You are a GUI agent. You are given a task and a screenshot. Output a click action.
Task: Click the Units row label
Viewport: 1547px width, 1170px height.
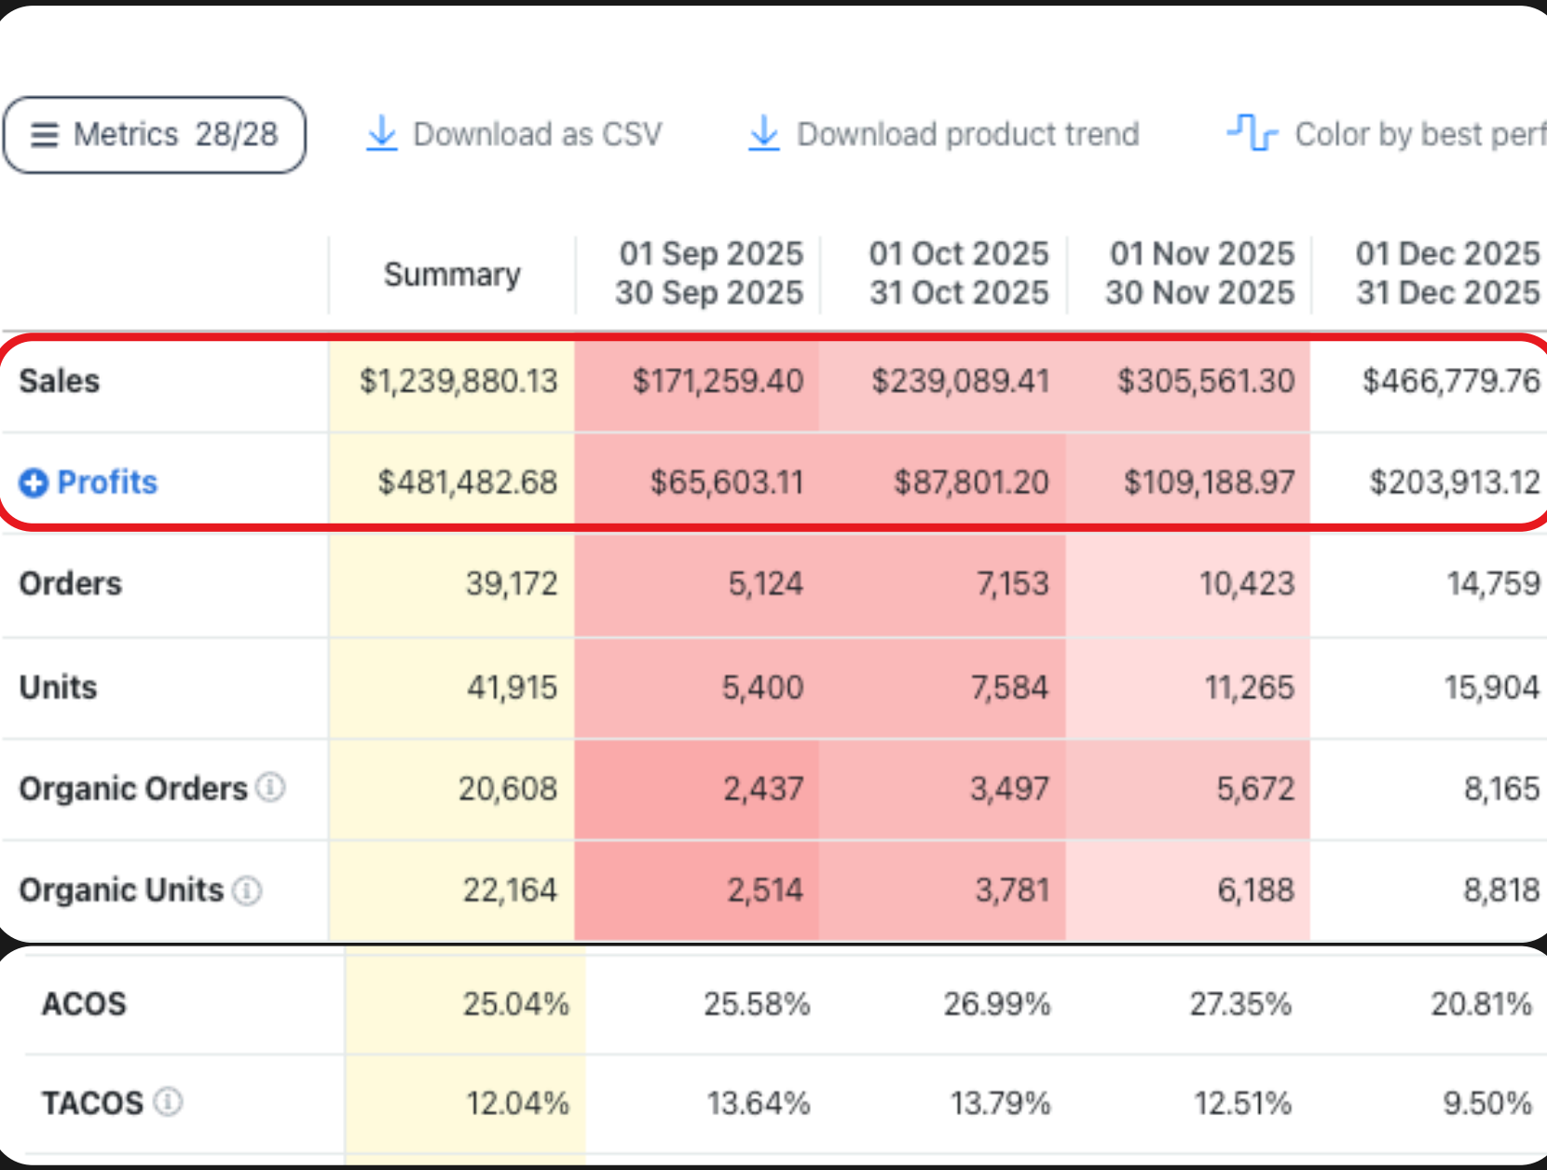(59, 687)
